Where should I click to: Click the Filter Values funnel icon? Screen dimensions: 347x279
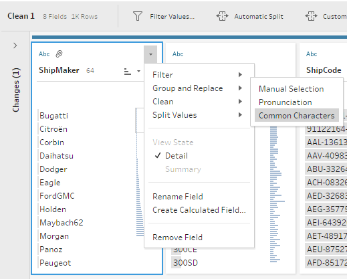(x=138, y=16)
